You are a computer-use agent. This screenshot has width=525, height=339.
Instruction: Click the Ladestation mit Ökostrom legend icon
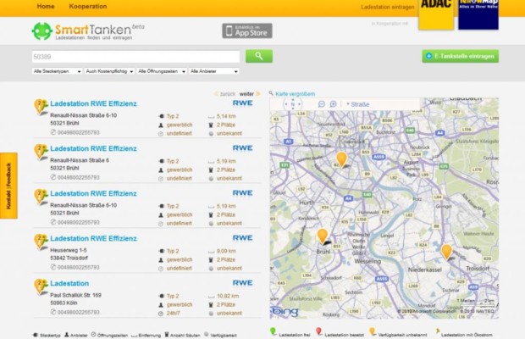(437, 331)
